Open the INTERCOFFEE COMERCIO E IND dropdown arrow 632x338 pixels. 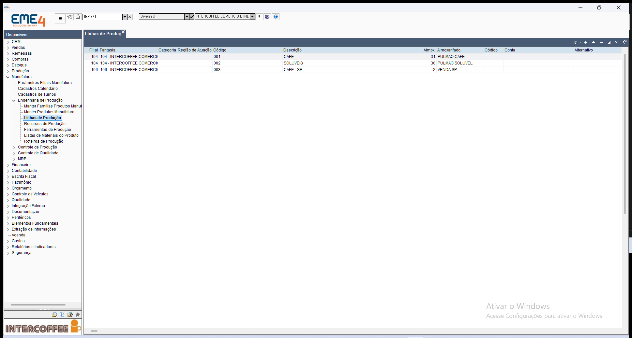(252, 17)
